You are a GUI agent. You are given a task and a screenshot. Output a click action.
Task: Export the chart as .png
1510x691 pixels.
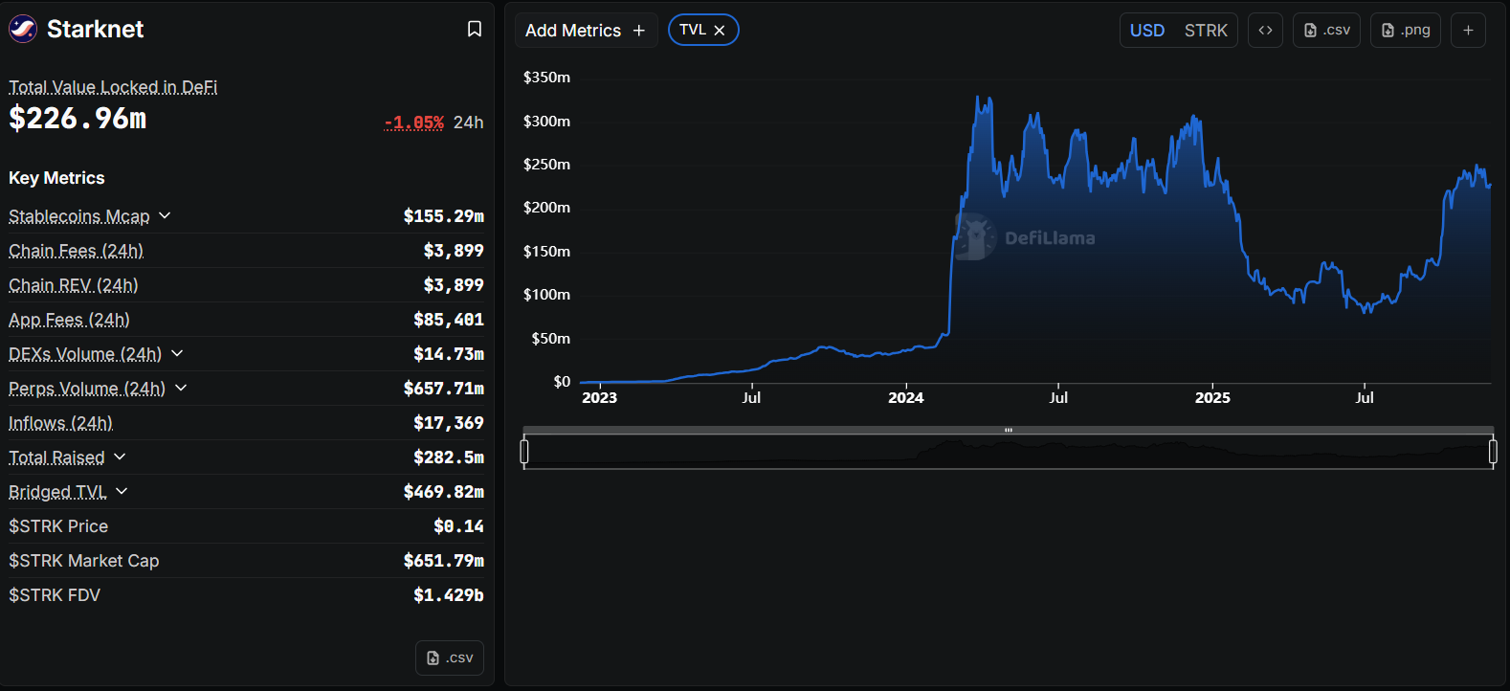pos(1405,31)
